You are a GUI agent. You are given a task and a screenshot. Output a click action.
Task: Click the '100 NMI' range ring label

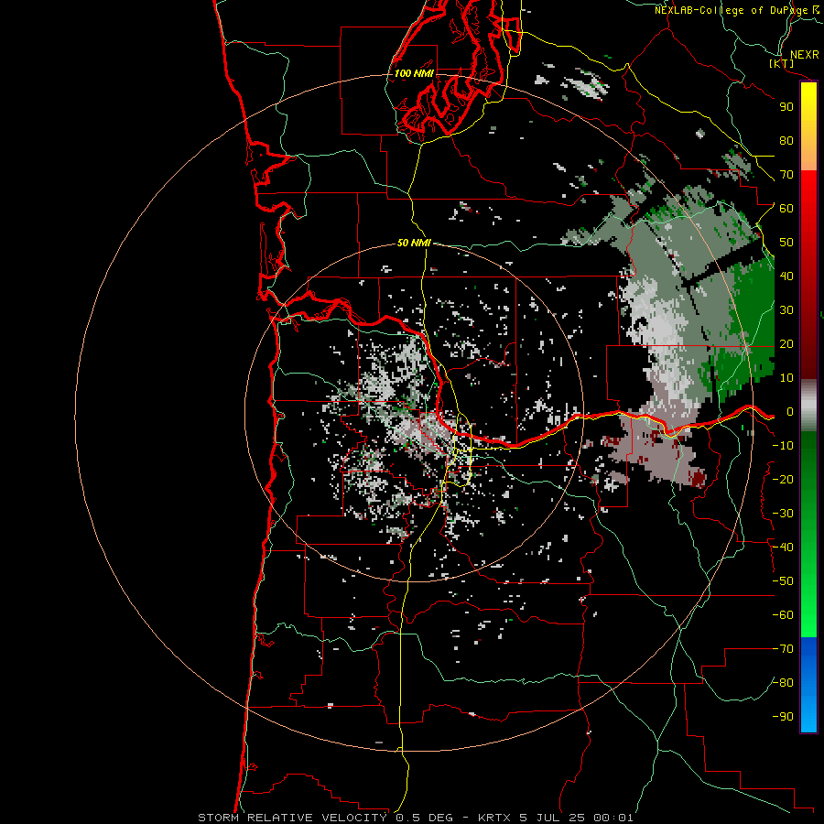pyautogui.click(x=414, y=73)
